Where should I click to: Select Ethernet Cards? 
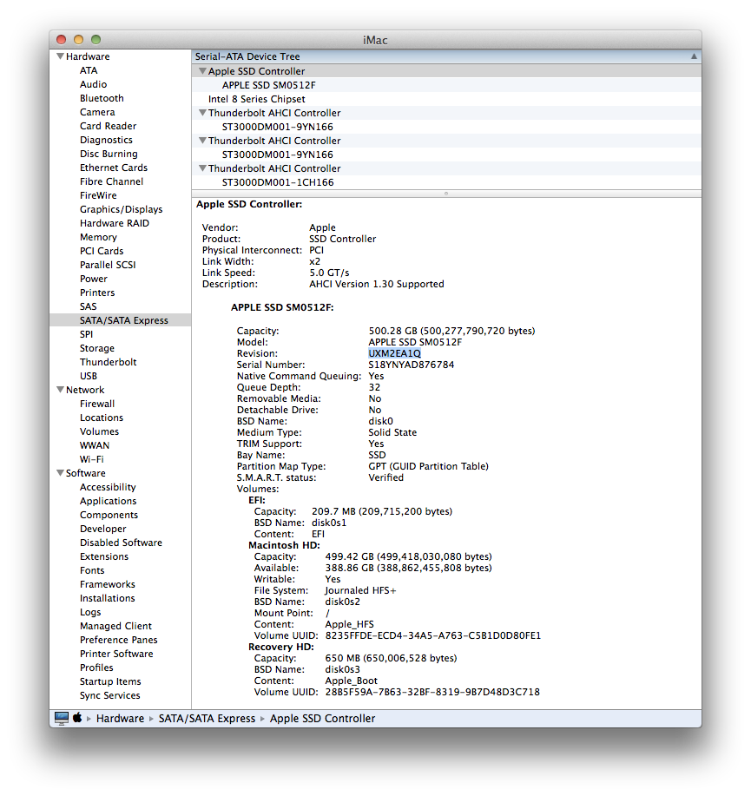114,168
